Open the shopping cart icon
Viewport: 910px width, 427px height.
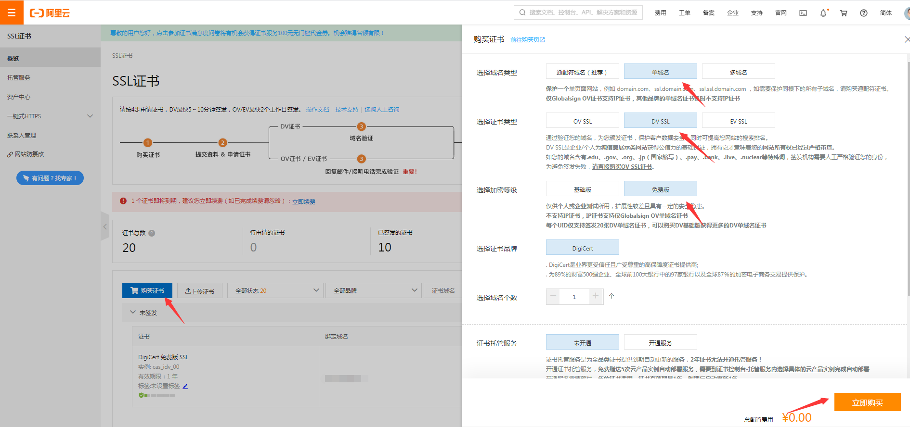(x=844, y=13)
